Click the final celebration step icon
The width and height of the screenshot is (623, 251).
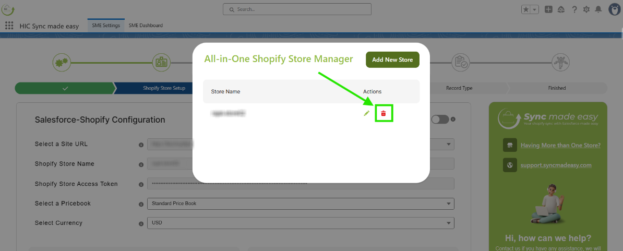point(560,62)
